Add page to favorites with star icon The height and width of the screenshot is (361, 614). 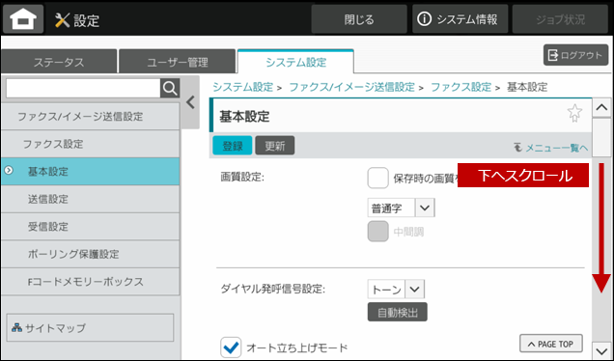574,113
